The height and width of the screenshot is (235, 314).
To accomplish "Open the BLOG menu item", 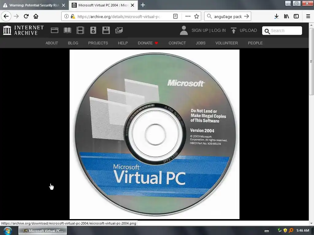I will tap(73, 43).
